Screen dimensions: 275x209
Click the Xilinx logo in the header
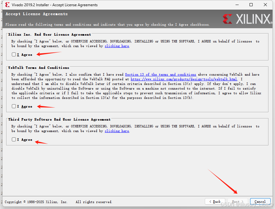point(247,19)
